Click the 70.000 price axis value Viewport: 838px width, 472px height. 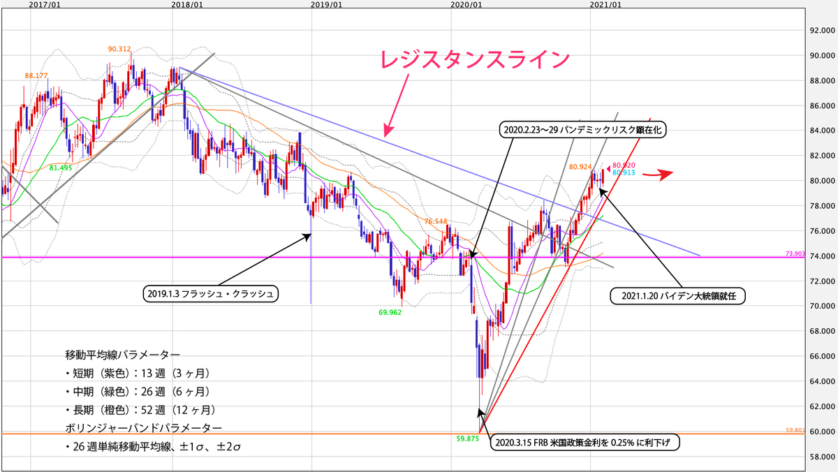(x=822, y=306)
